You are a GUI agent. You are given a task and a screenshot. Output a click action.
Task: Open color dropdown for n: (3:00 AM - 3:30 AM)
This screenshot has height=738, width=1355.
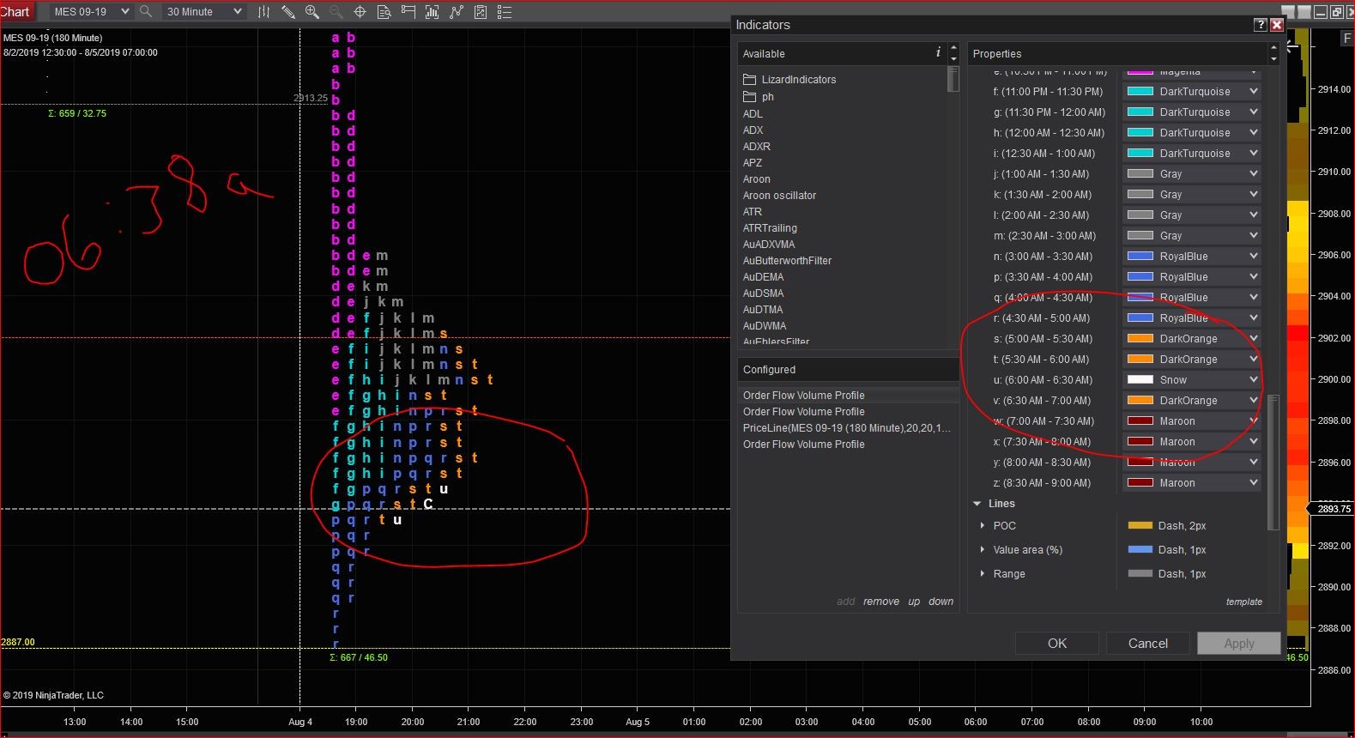pos(1192,257)
